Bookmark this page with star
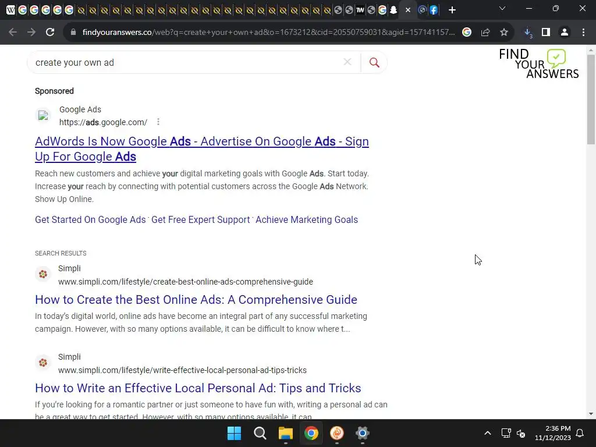The width and height of the screenshot is (596, 447). point(504,33)
